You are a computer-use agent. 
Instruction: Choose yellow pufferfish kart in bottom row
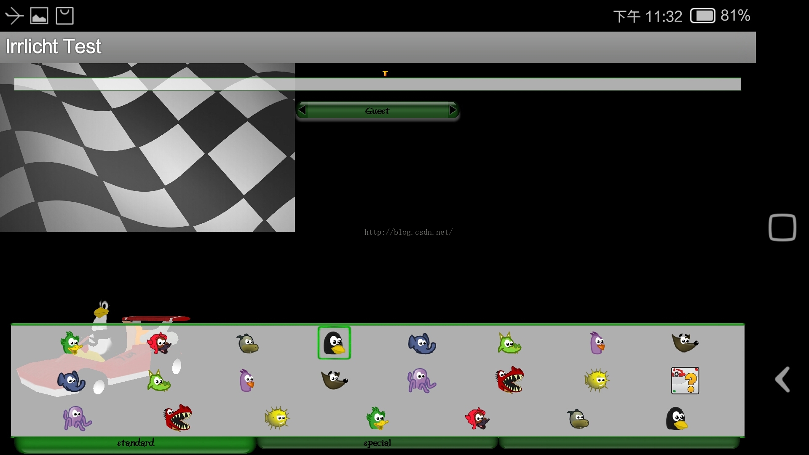(277, 418)
